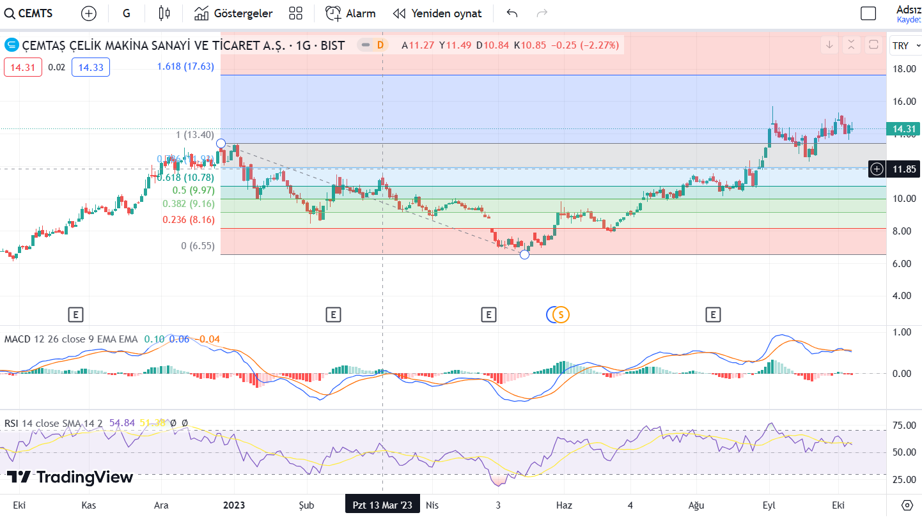922x522 pixels.
Task: Click the ÇEMTAŞ symbol logo icon
Action: (12, 45)
